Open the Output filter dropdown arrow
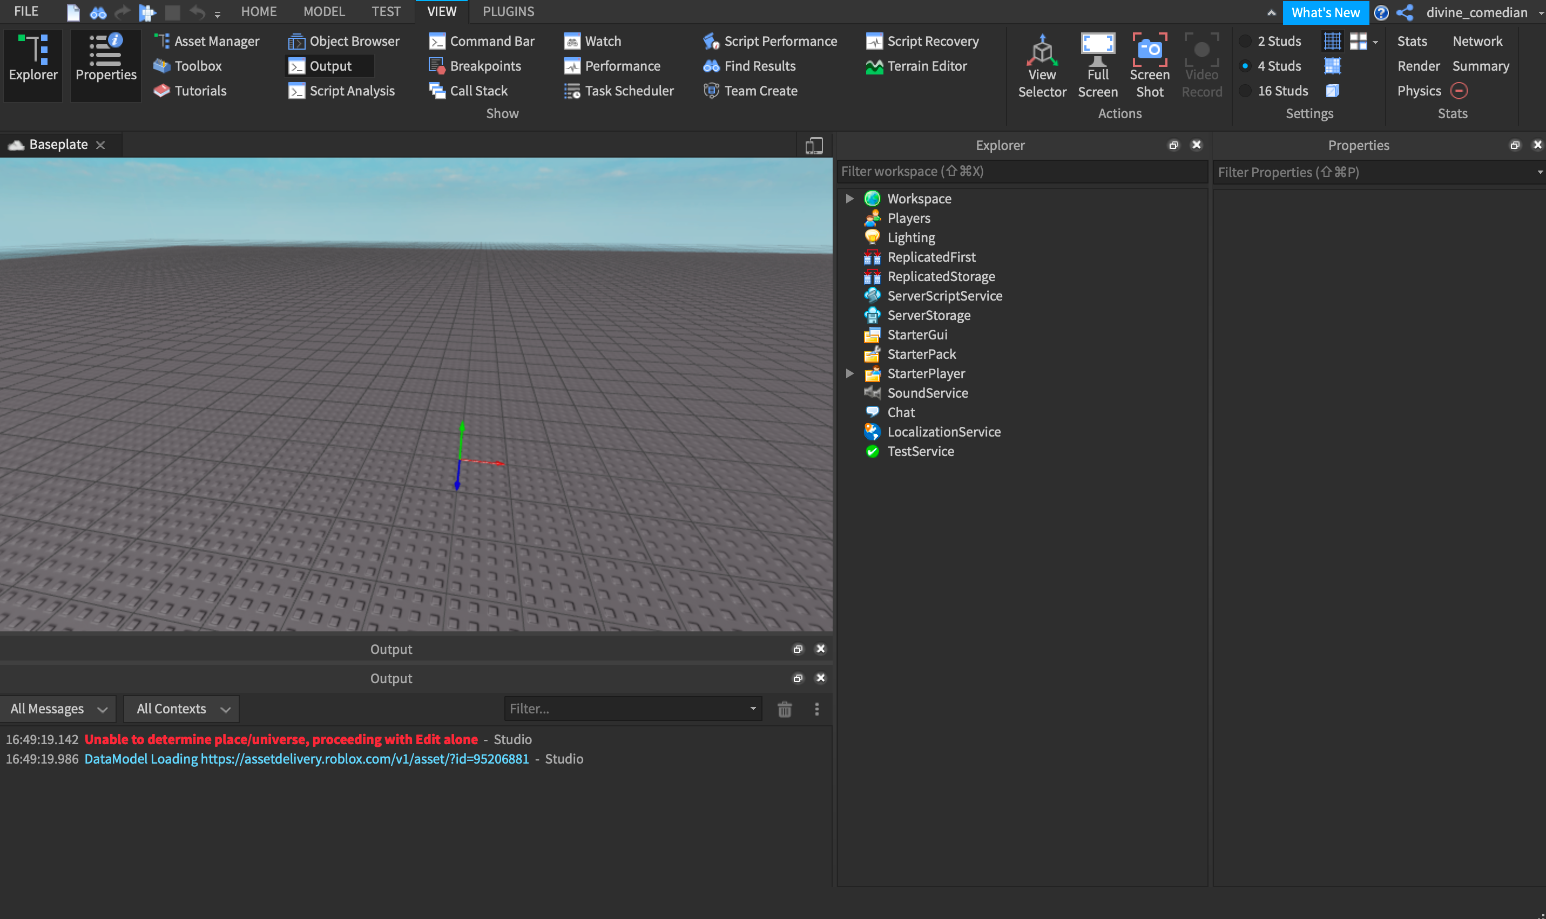The width and height of the screenshot is (1546, 919). tap(752, 709)
